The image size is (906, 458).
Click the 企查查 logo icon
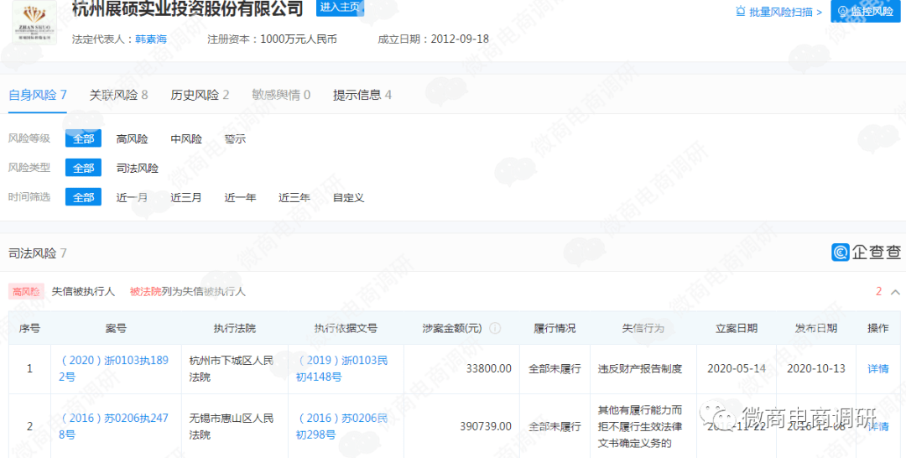coord(840,252)
